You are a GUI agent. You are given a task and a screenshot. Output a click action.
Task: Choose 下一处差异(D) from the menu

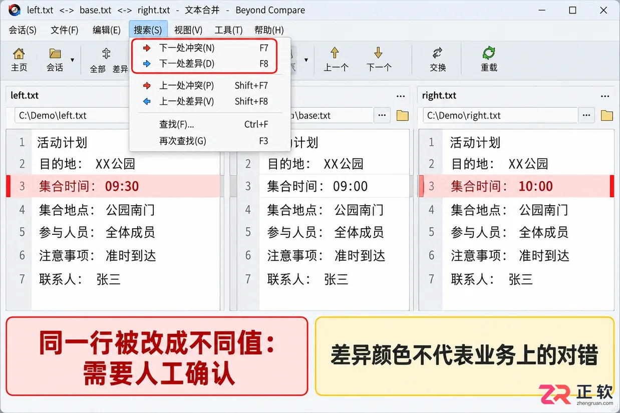click(209, 64)
